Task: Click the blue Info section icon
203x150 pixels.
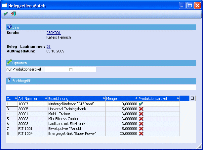Action: 9,27
